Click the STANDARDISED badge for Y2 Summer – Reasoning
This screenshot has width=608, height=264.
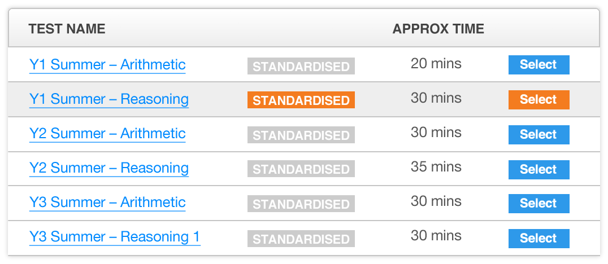tap(301, 169)
